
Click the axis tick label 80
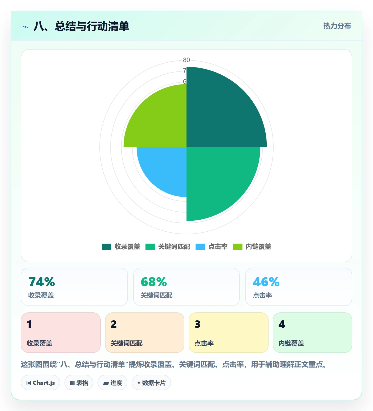(x=186, y=60)
